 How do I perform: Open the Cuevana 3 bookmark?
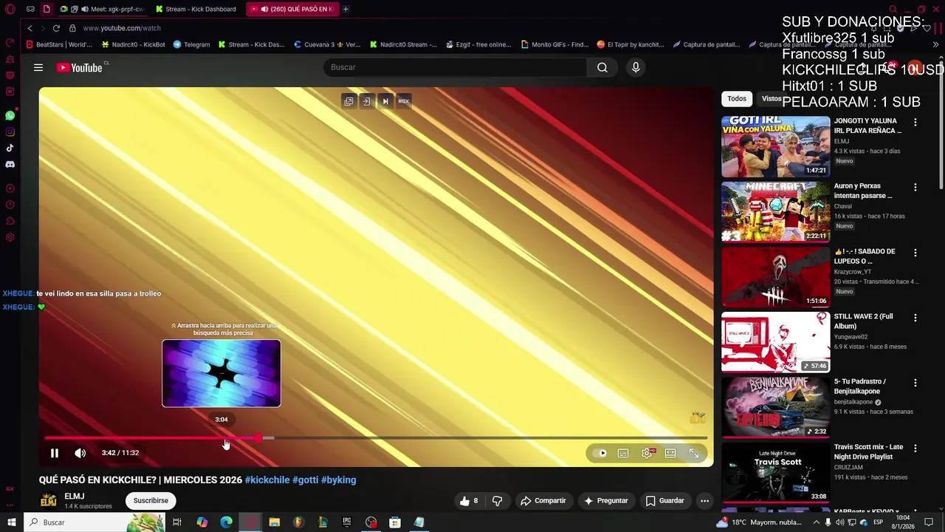326,44
